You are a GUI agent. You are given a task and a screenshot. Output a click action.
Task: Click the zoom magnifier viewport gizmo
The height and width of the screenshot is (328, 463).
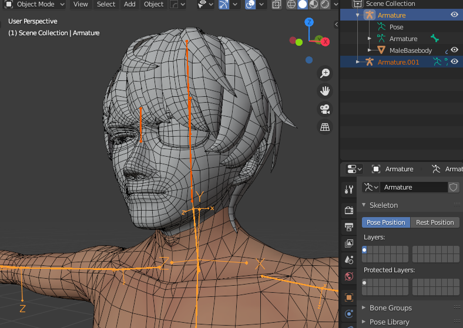[324, 73]
